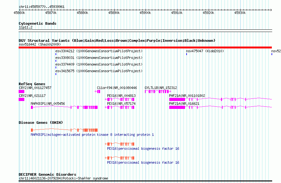Click the 45920k ruler tick label
The image size is (281, 183).
tap(208, 13)
